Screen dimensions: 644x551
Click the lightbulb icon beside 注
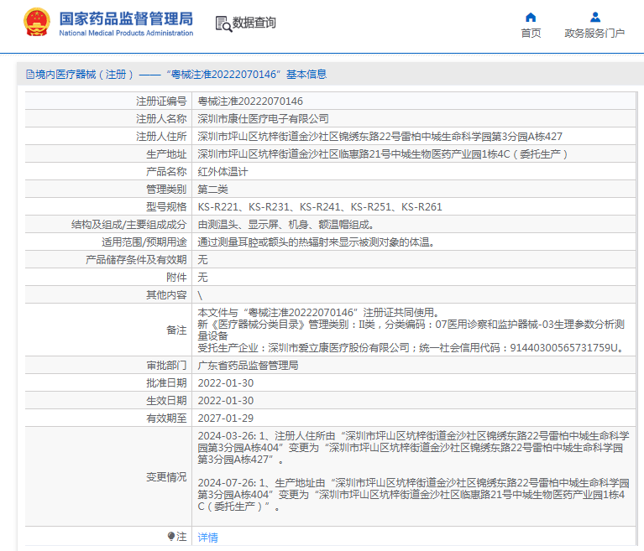[170, 536]
